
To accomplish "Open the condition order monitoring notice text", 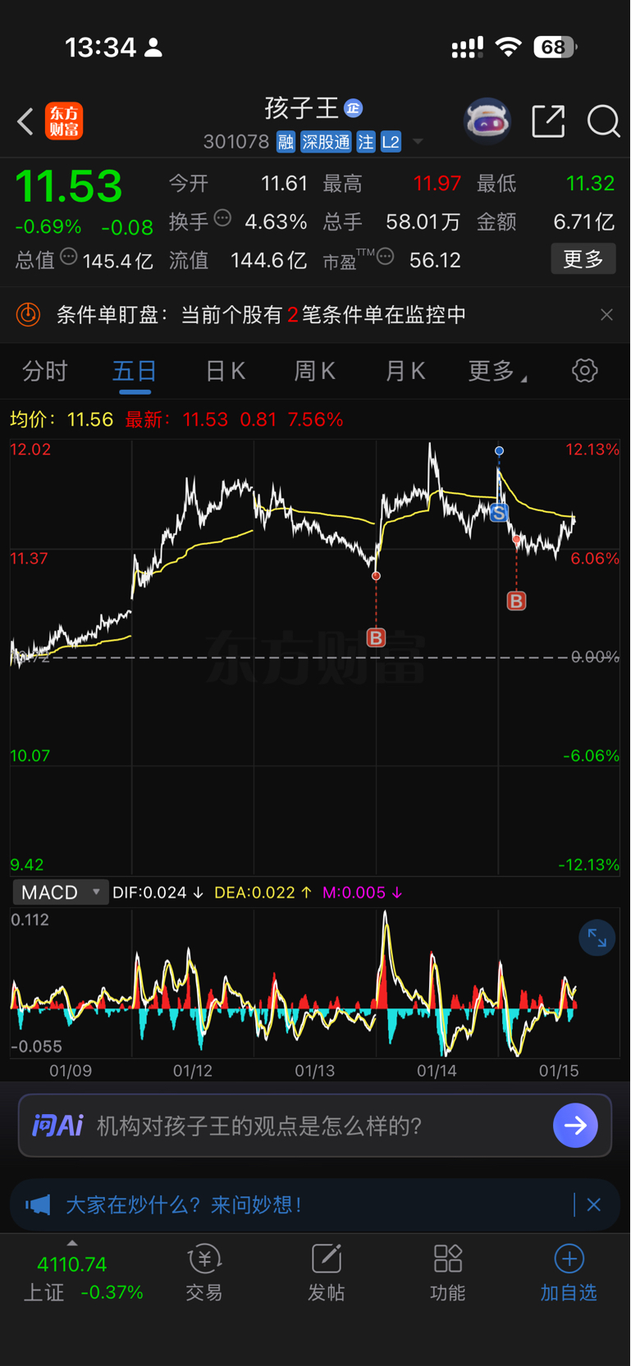I will tap(261, 314).
